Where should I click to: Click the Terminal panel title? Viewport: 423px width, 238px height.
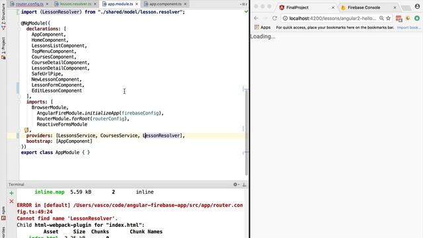16,184
